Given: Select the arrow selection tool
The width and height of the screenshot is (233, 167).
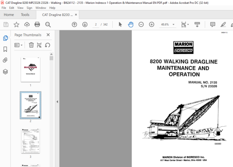Looking at the screenshot, I should (120, 24).
